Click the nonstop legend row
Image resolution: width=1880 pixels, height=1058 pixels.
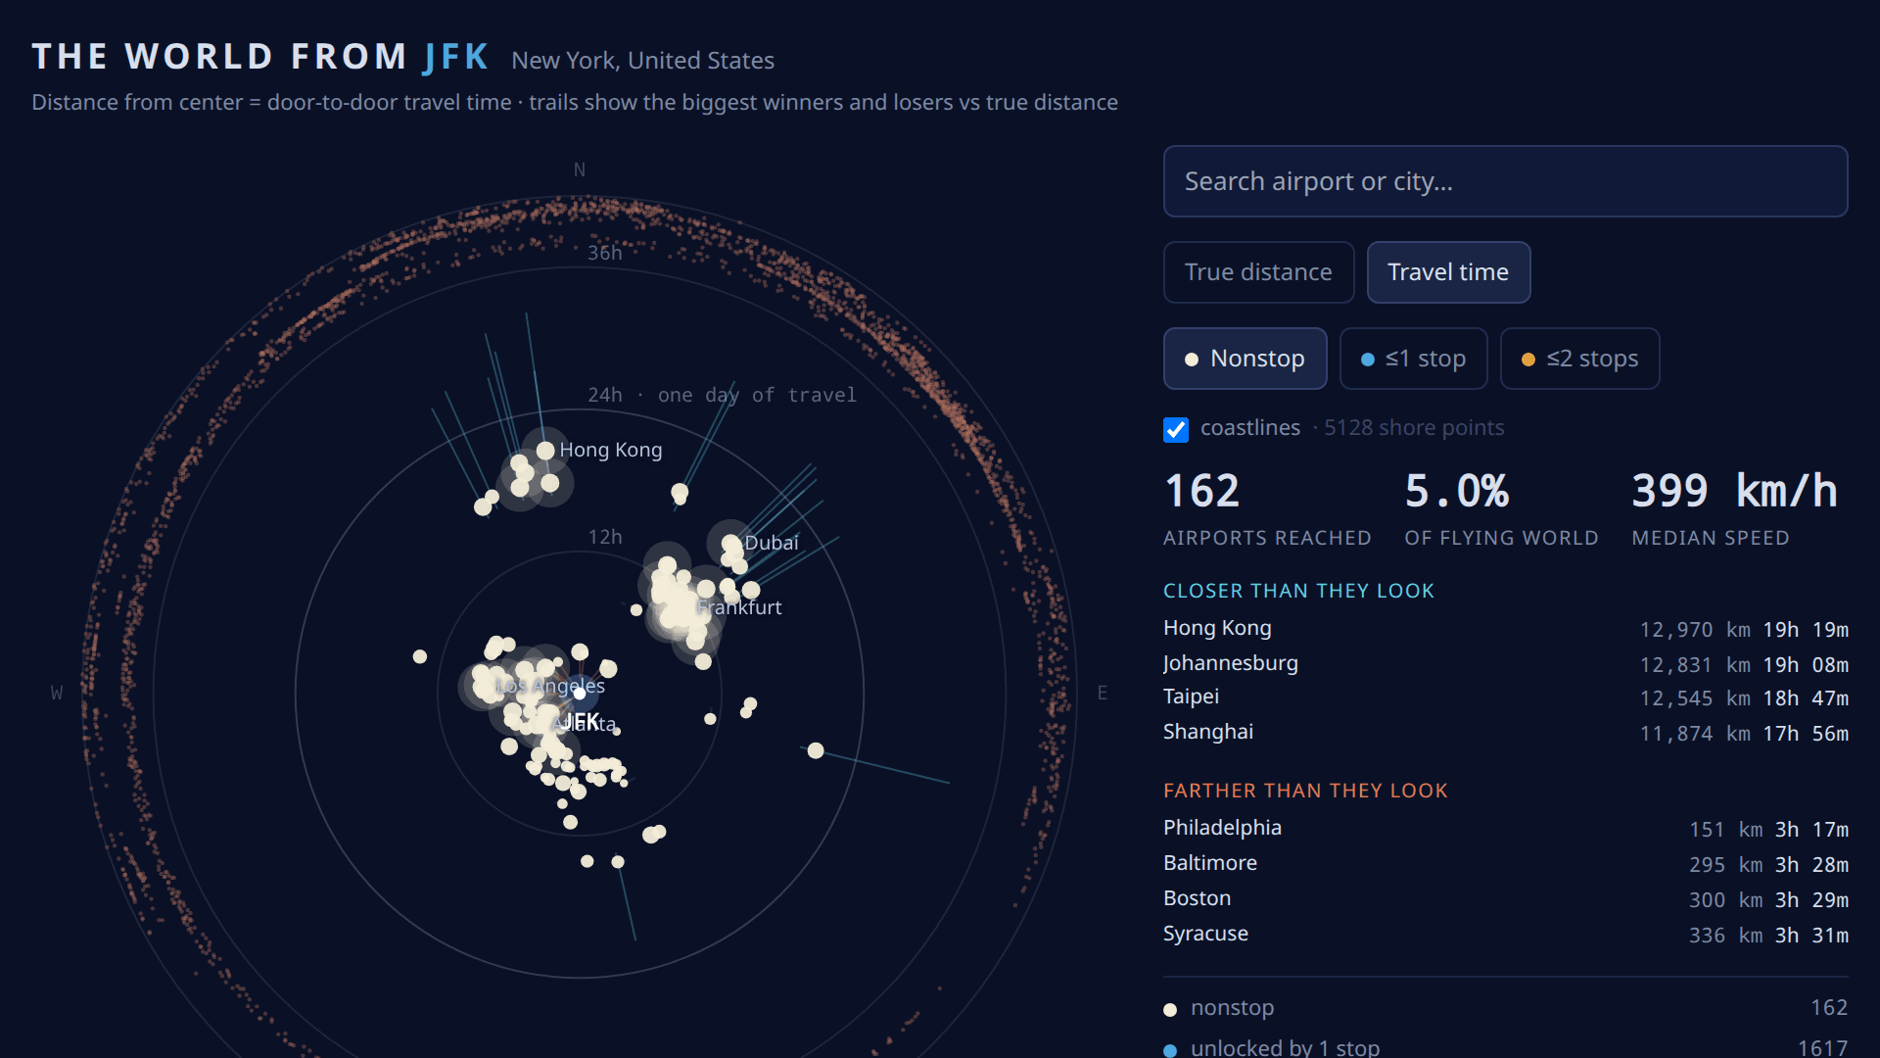pos(1505,1008)
